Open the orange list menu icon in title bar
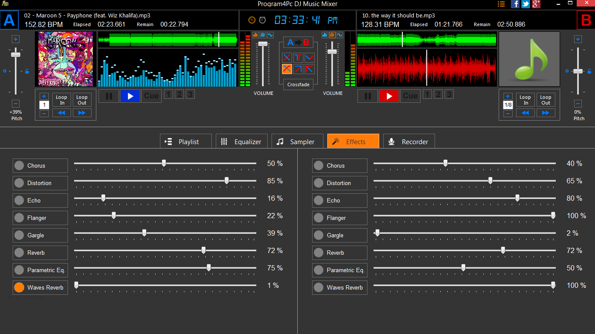Screen dimensions: 595x334 (x=501, y=4)
